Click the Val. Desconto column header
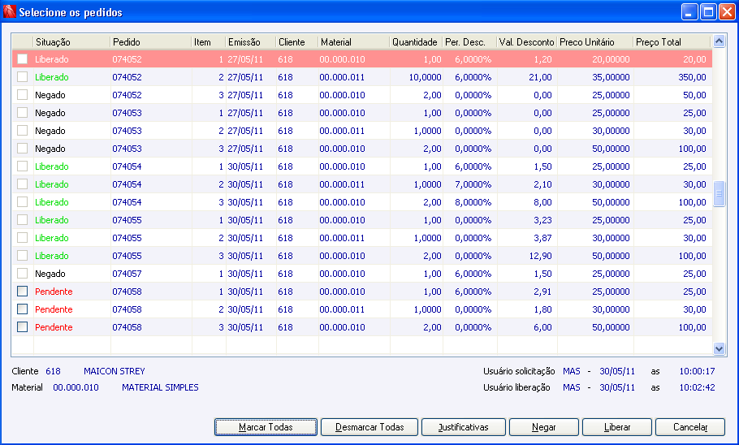 tap(527, 42)
